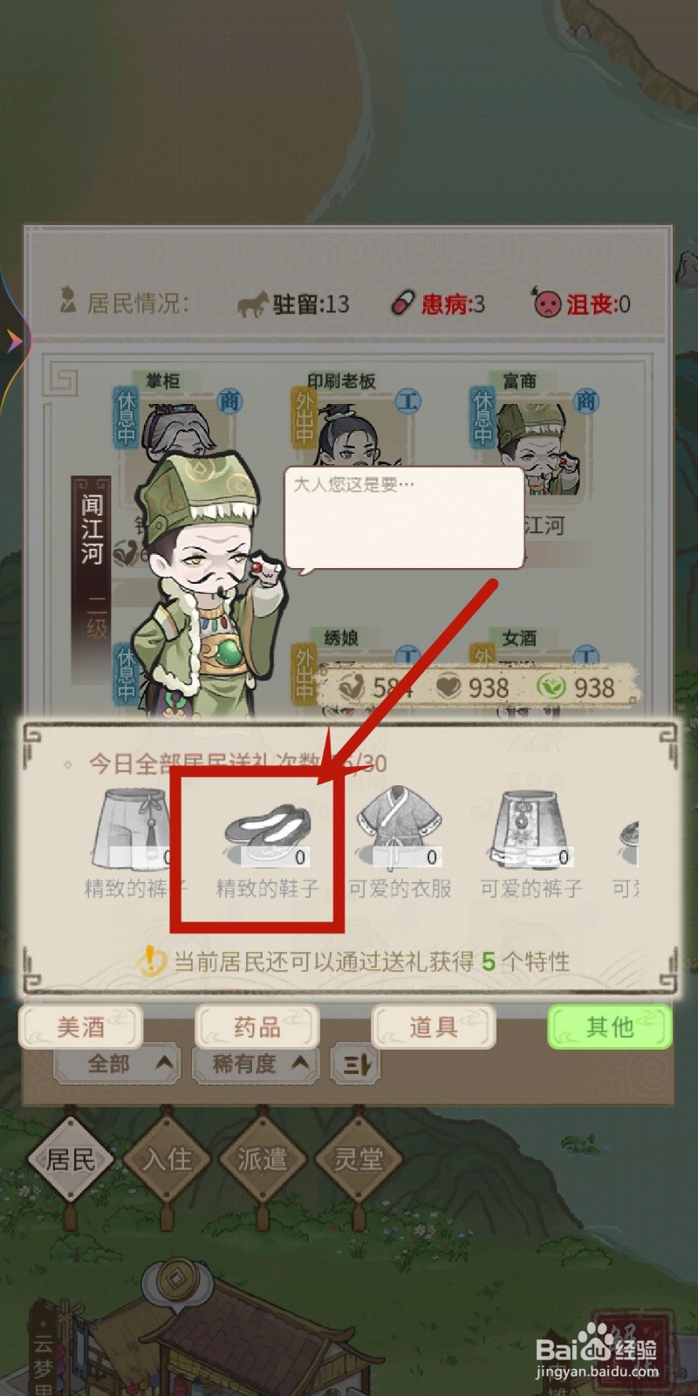Tap the red sad face 沮丧 icon
The width and height of the screenshot is (698, 1396).
click(547, 303)
